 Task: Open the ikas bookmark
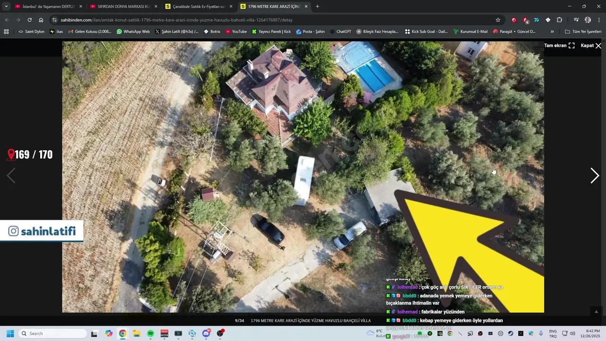click(56, 31)
